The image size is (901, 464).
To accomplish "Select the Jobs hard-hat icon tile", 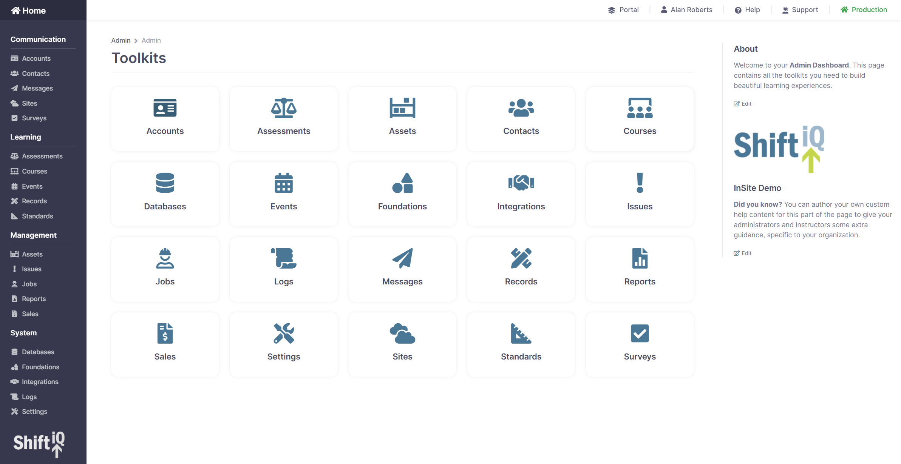I will 165,259.
